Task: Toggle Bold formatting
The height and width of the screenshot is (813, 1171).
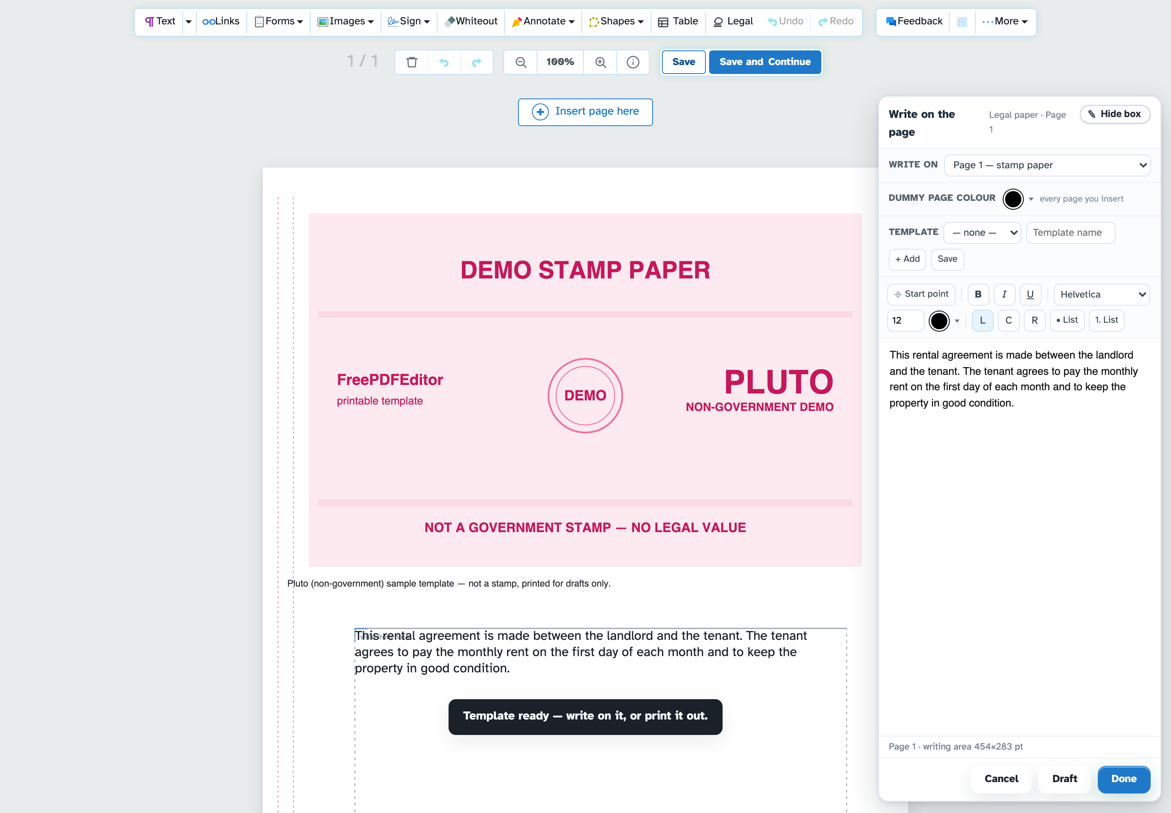Action: pyautogui.click(x=978, y=294)
